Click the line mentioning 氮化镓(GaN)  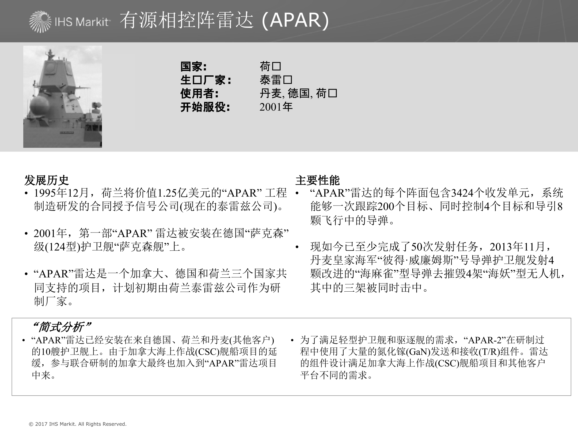point(424,351)
